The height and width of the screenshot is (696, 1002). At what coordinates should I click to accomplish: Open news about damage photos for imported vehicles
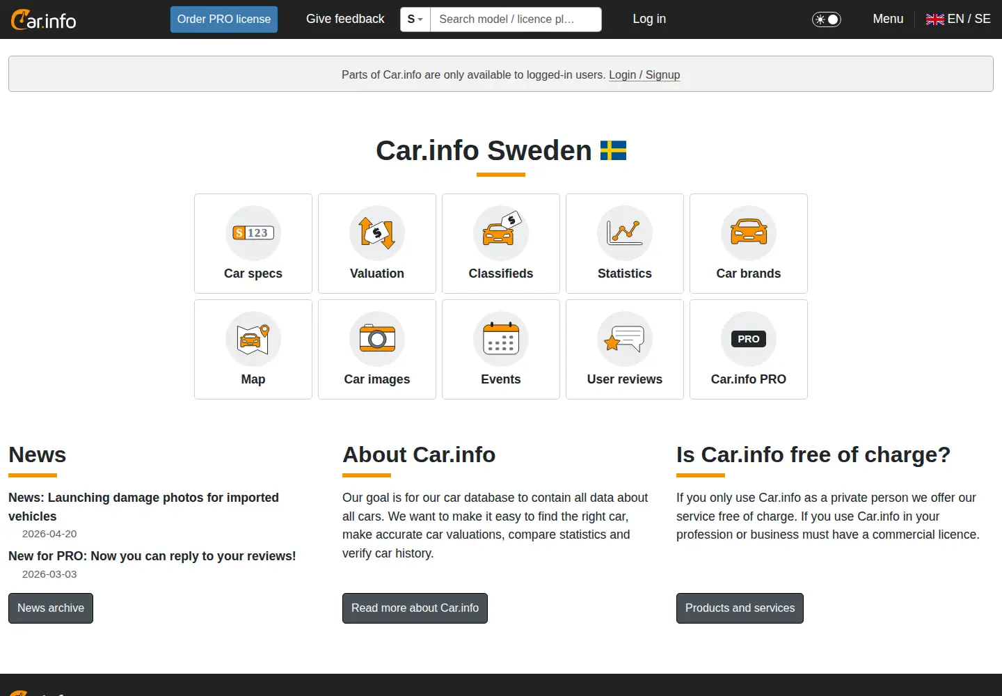pyautogui.click(x=143, y=507)
